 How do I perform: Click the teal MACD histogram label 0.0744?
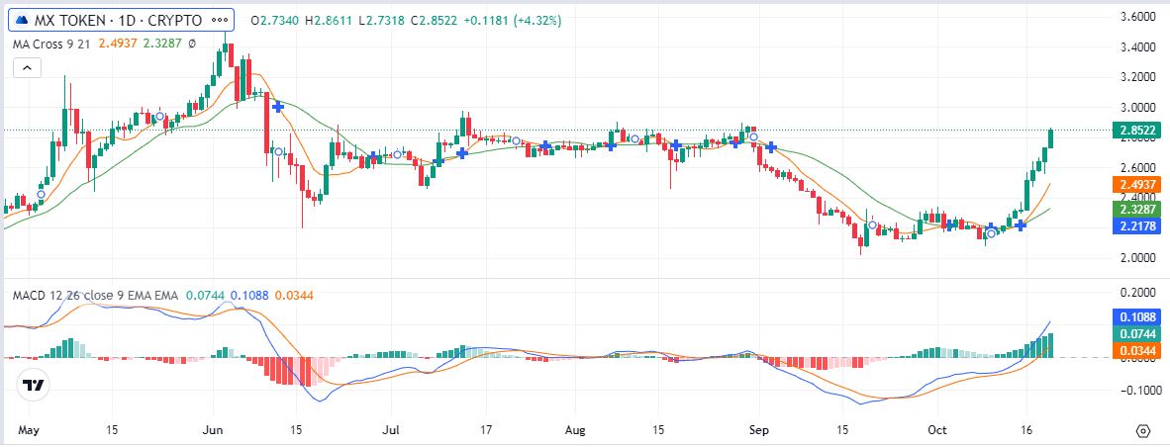(x=1135, y=333)
